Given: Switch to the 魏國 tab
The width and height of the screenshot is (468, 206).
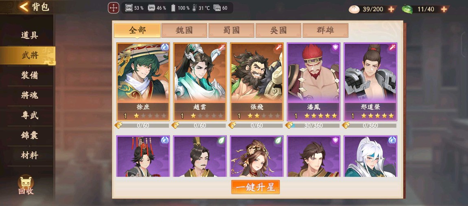Looking at the screenshot, I should (x=184, y=30).
